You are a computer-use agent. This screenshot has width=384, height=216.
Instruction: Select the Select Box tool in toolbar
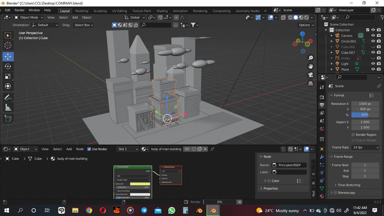[8, 35]
